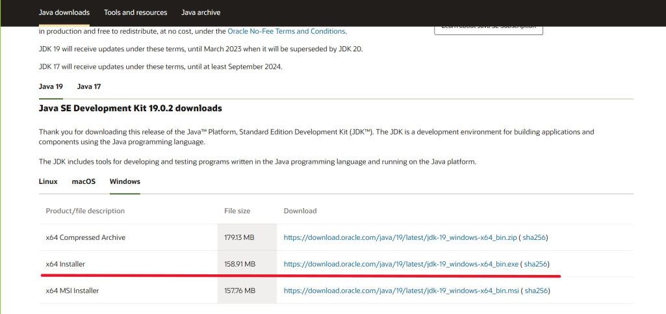The image size is (666, 314).
Task: Switch to the Linux downloads tab
Action: click(x=48, y=181)
